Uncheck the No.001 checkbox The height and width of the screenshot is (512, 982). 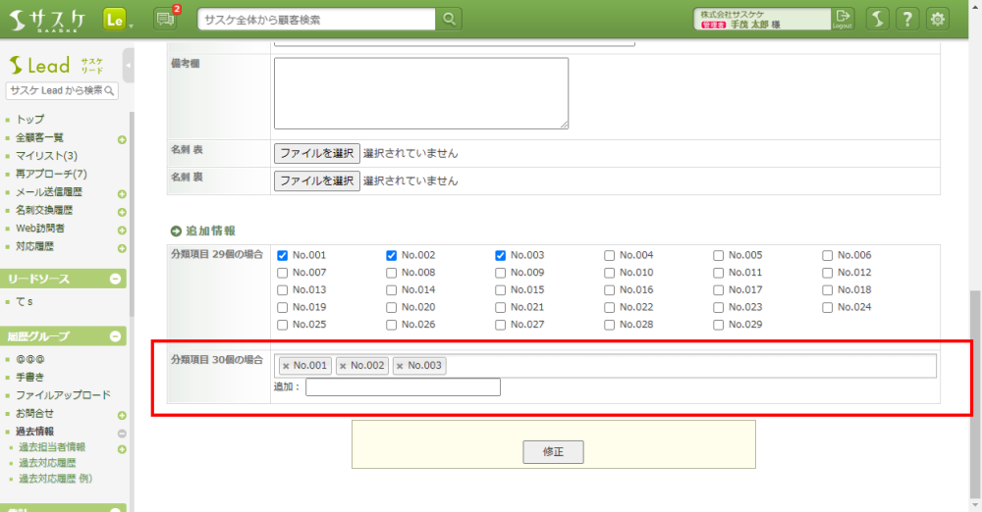[283, 255]
